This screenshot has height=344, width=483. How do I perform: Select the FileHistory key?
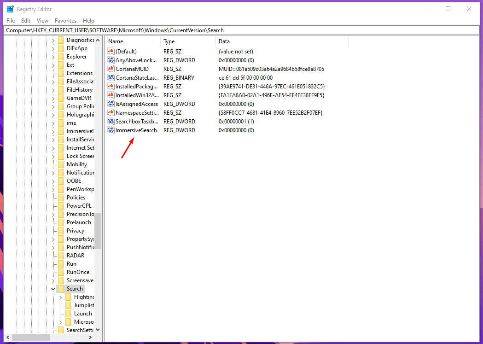pos(80,90)
